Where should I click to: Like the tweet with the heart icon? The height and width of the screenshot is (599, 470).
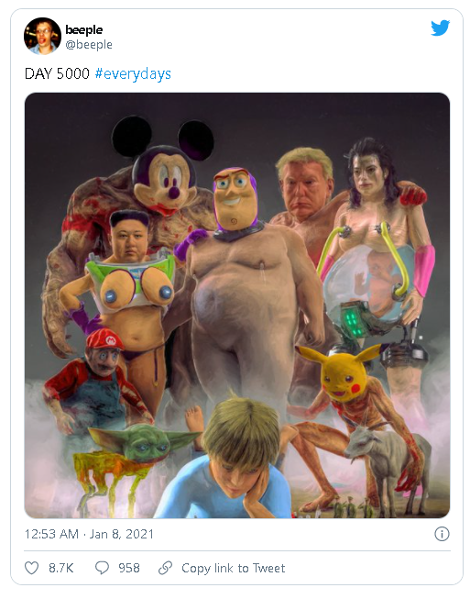(31, 568)
